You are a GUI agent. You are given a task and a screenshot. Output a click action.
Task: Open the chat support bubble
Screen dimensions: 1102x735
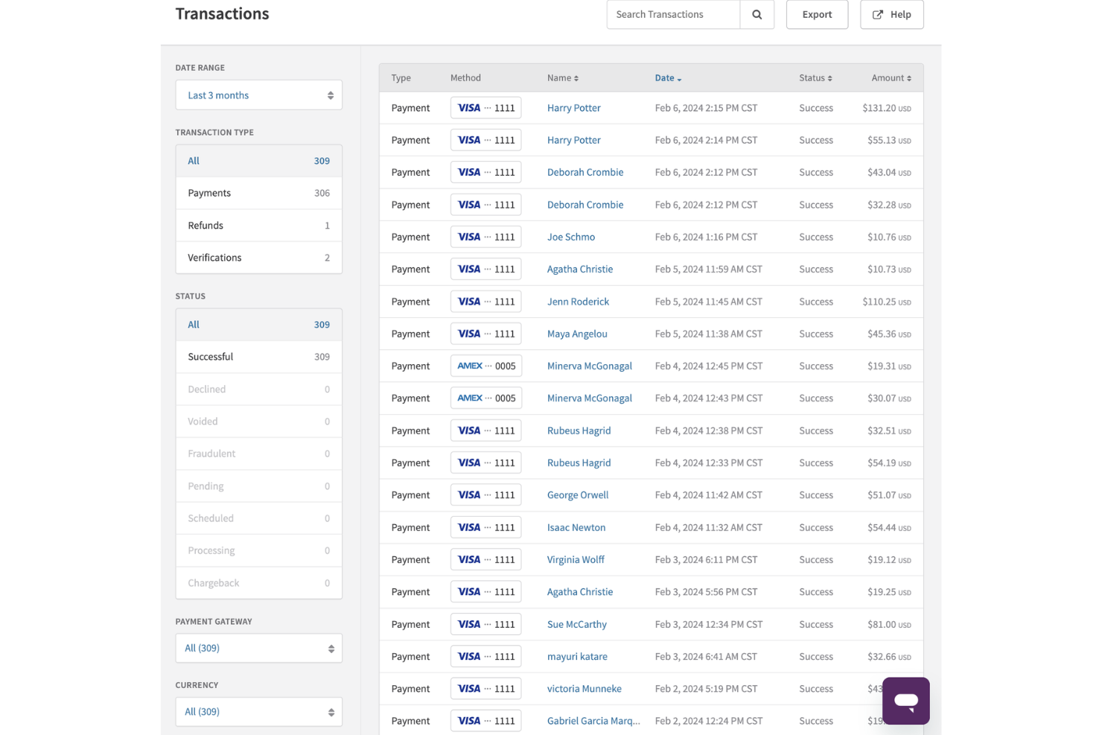tap(905, 700)
